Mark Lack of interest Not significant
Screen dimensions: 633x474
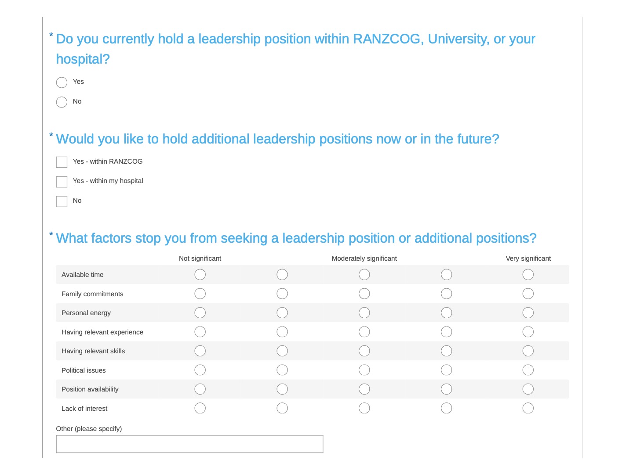[x=200, y=408]
